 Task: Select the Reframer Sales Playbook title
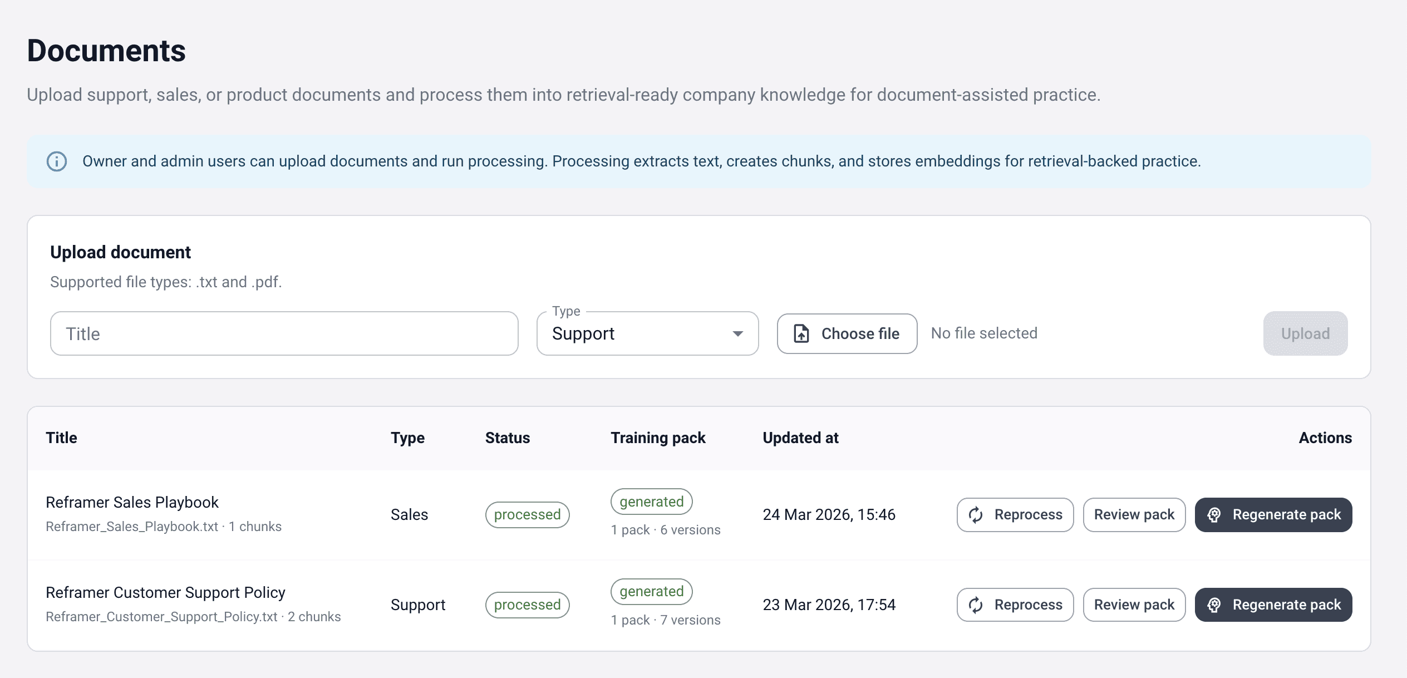point(132,502)
